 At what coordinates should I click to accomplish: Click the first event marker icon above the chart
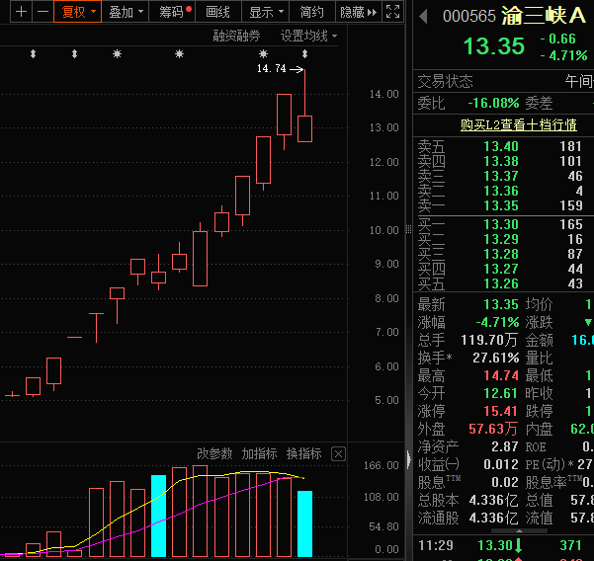coord(33,53)
